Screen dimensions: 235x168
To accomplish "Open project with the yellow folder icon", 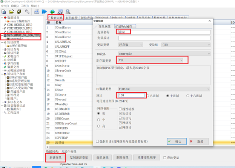I will pos(12,12).
